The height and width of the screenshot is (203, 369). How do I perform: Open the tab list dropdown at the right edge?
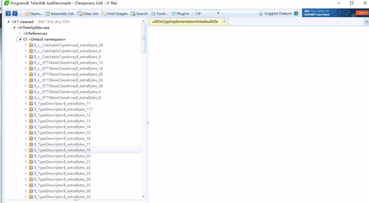(367, 22)
